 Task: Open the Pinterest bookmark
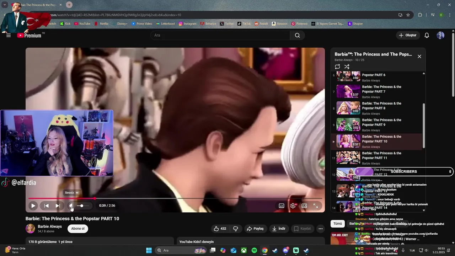point(299,24)
